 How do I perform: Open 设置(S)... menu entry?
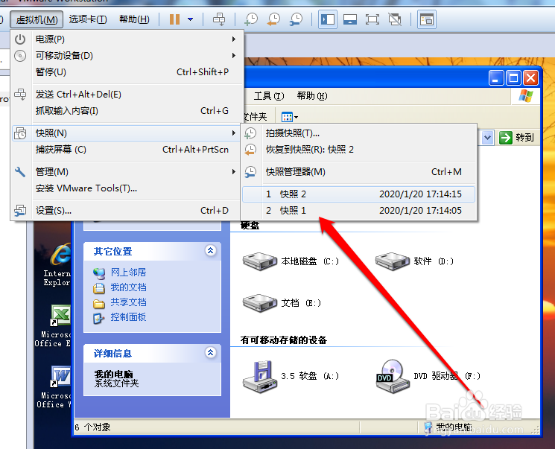127,211
